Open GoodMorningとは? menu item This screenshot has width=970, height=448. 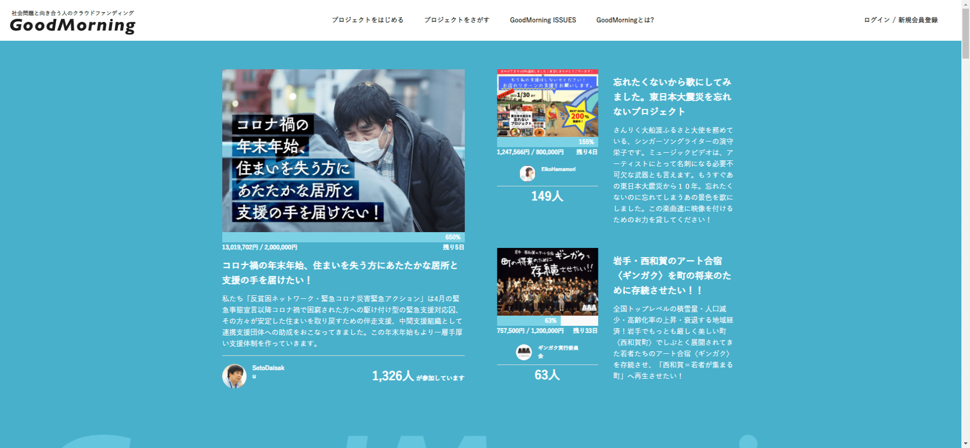[x=625, y=20]
